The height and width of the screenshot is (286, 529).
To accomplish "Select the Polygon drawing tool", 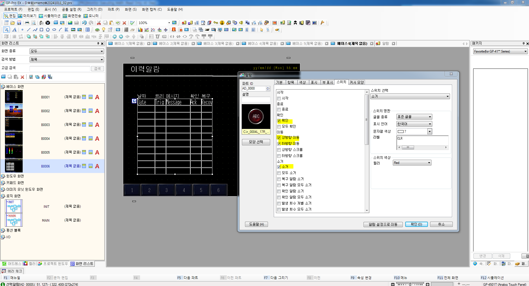I will click(x=48, y=30).
